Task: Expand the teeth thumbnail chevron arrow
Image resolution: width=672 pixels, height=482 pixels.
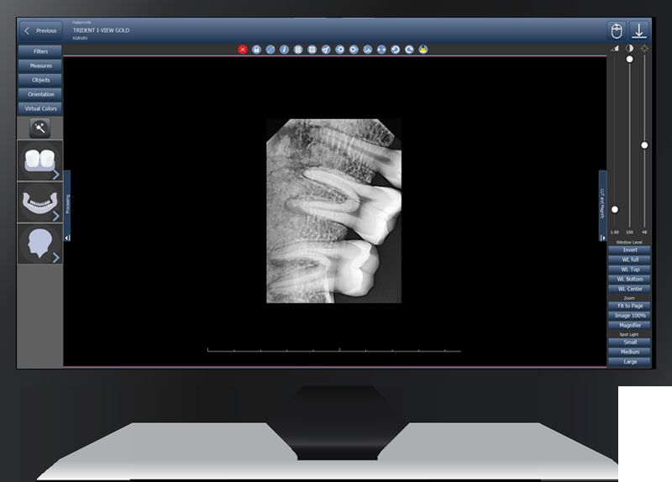Action: [55, 175]
